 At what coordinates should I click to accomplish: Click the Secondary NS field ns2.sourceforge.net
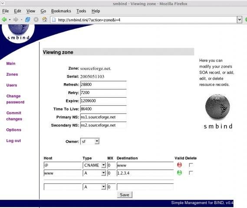point(103,125)
